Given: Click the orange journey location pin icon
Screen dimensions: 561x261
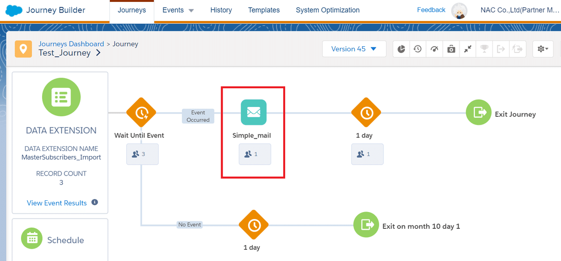Looking at the screenshot, I should pyautogui.click(x=23, y=49).
